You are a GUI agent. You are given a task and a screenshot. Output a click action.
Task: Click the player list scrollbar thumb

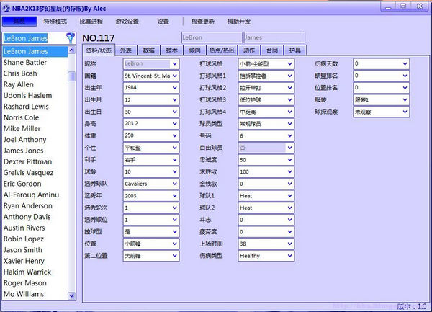point(71,76)
